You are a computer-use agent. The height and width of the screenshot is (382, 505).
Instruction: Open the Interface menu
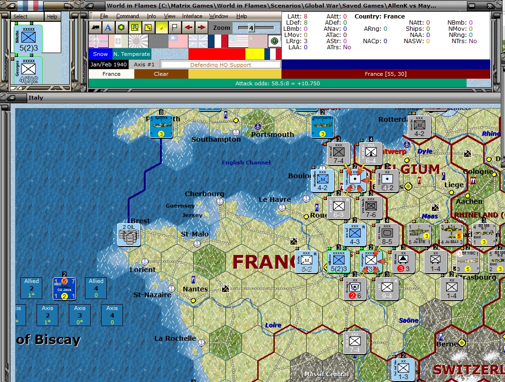click(x=193, y=16)
